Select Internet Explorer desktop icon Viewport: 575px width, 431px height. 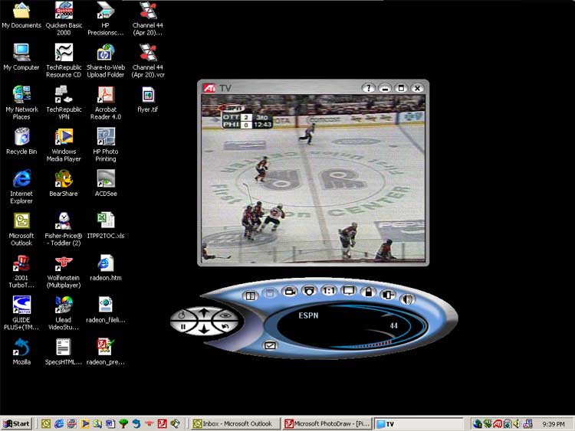tap(21, 187)
